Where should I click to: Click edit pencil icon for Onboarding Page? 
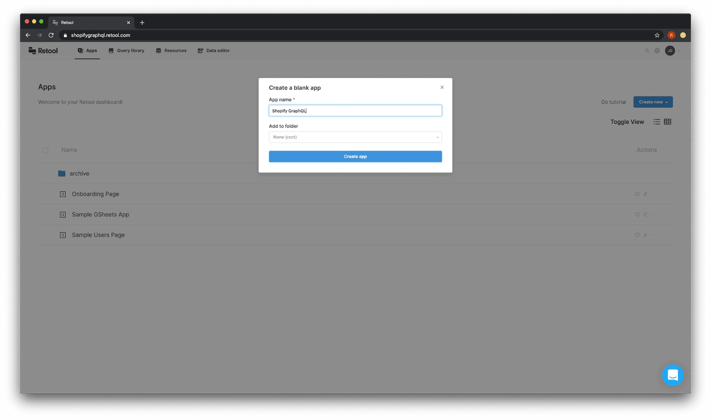click(x=645, y=194)
